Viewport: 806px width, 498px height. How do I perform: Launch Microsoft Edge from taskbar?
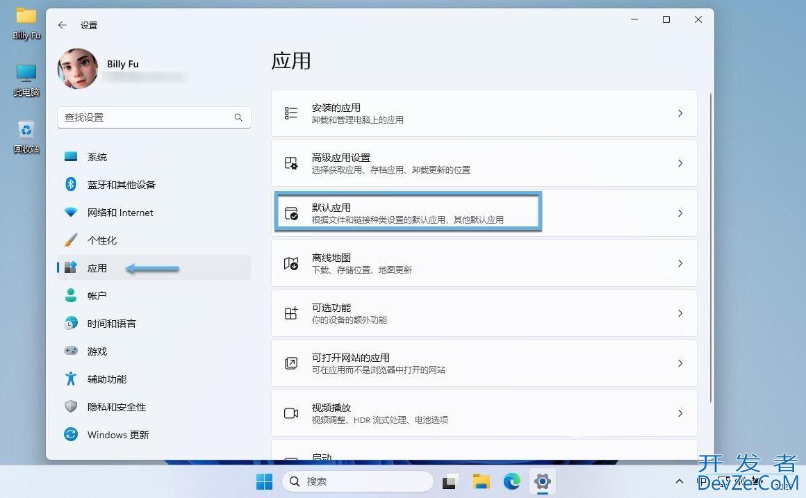[x=512, y=481]
